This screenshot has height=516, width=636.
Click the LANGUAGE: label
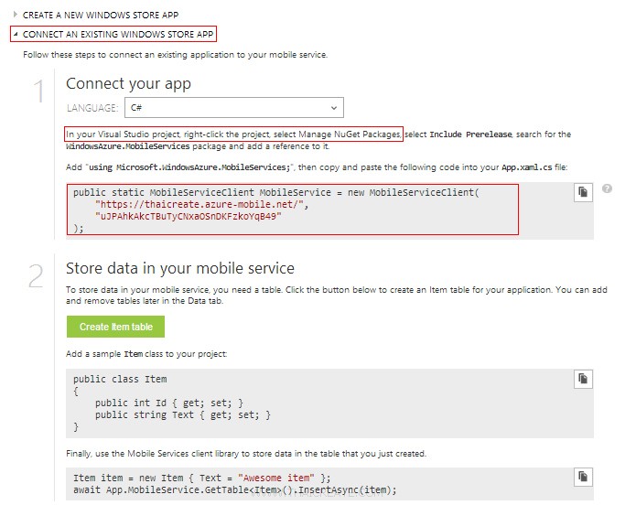click(x=92, y=108)
